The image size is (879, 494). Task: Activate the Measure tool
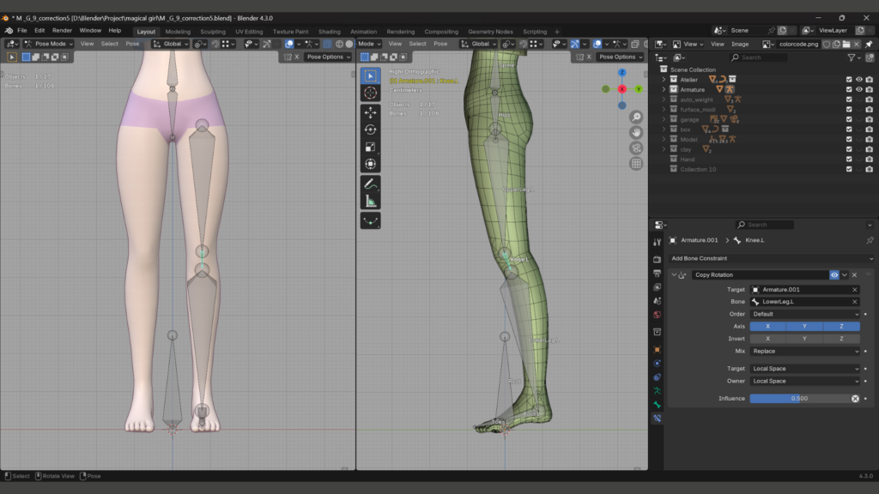coord(370,202)
